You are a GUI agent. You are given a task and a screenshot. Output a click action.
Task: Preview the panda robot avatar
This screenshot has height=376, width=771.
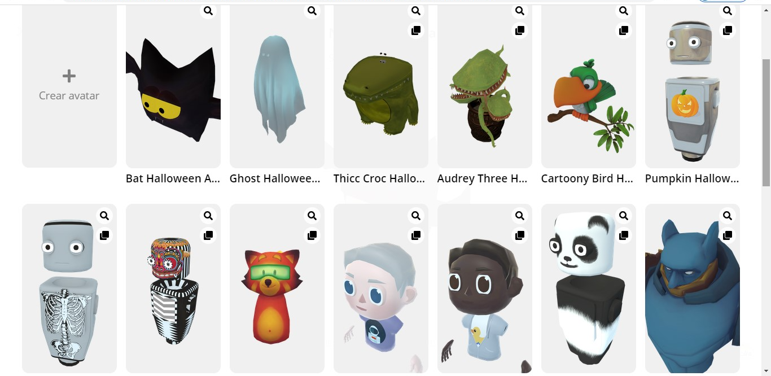(624, 216)
